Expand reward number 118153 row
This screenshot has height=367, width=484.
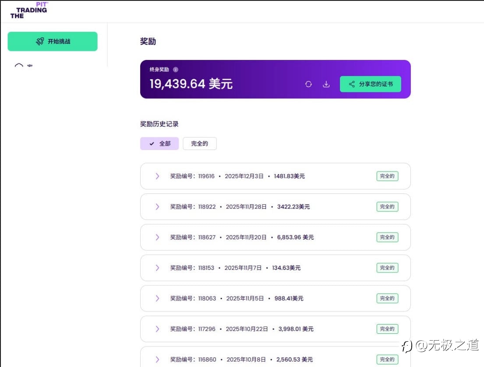tap(157, 268)
